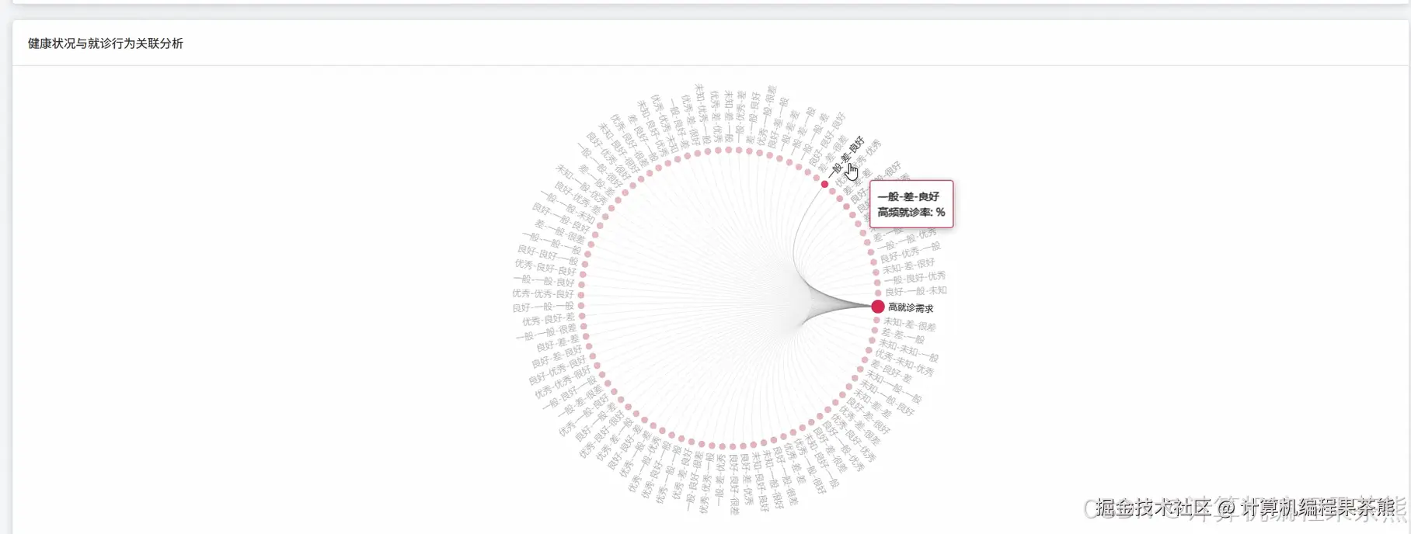Click the 未知-差-很差 label
The image size is (1411, 534).
[910, 324]
